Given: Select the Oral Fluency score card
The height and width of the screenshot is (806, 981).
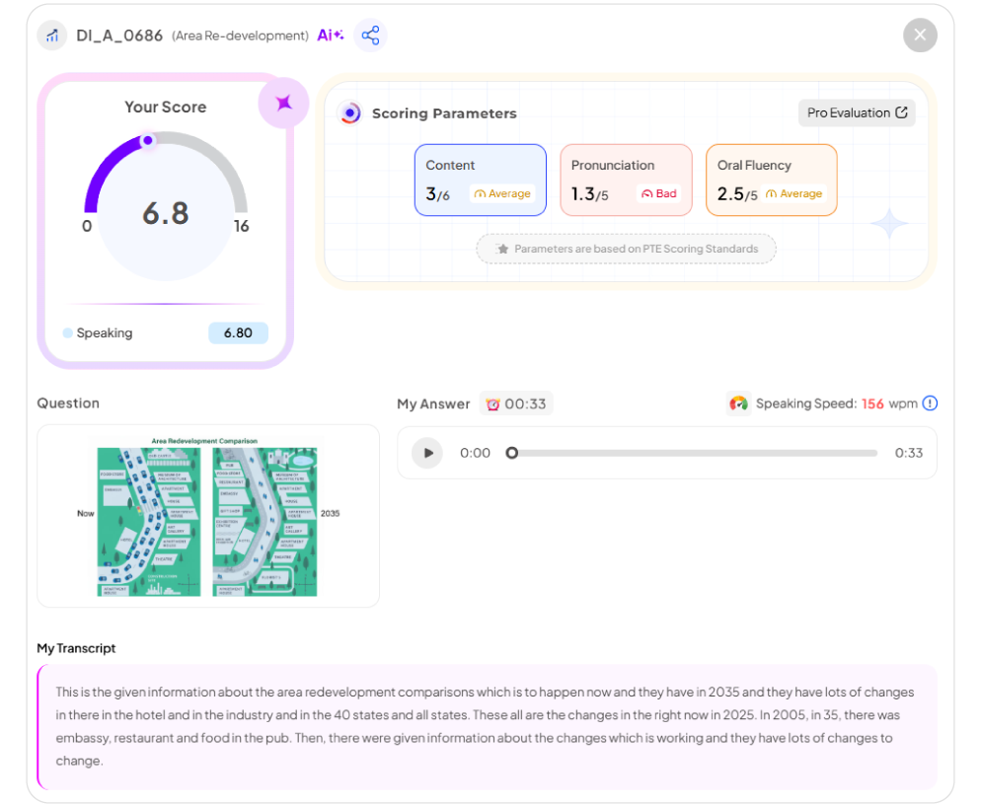Looking at the screenshot, I should click(771, 180).
